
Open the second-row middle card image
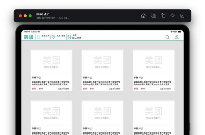pos(102,113)
